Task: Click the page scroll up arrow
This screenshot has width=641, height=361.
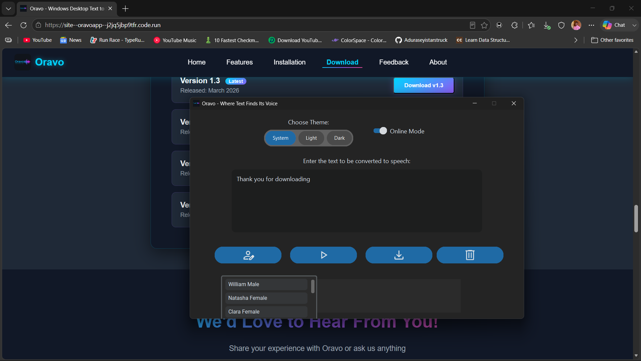Action: (x=636, y=52)
